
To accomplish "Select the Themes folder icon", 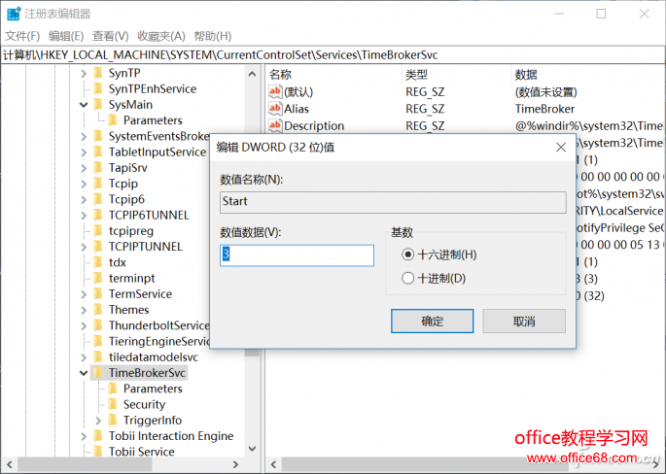I will 98,309.
